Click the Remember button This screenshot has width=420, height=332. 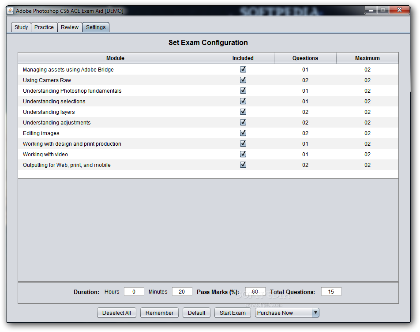pos(159,313)
